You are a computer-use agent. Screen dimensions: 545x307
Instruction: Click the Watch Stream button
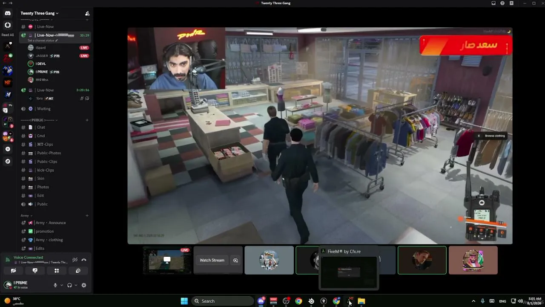212,260
